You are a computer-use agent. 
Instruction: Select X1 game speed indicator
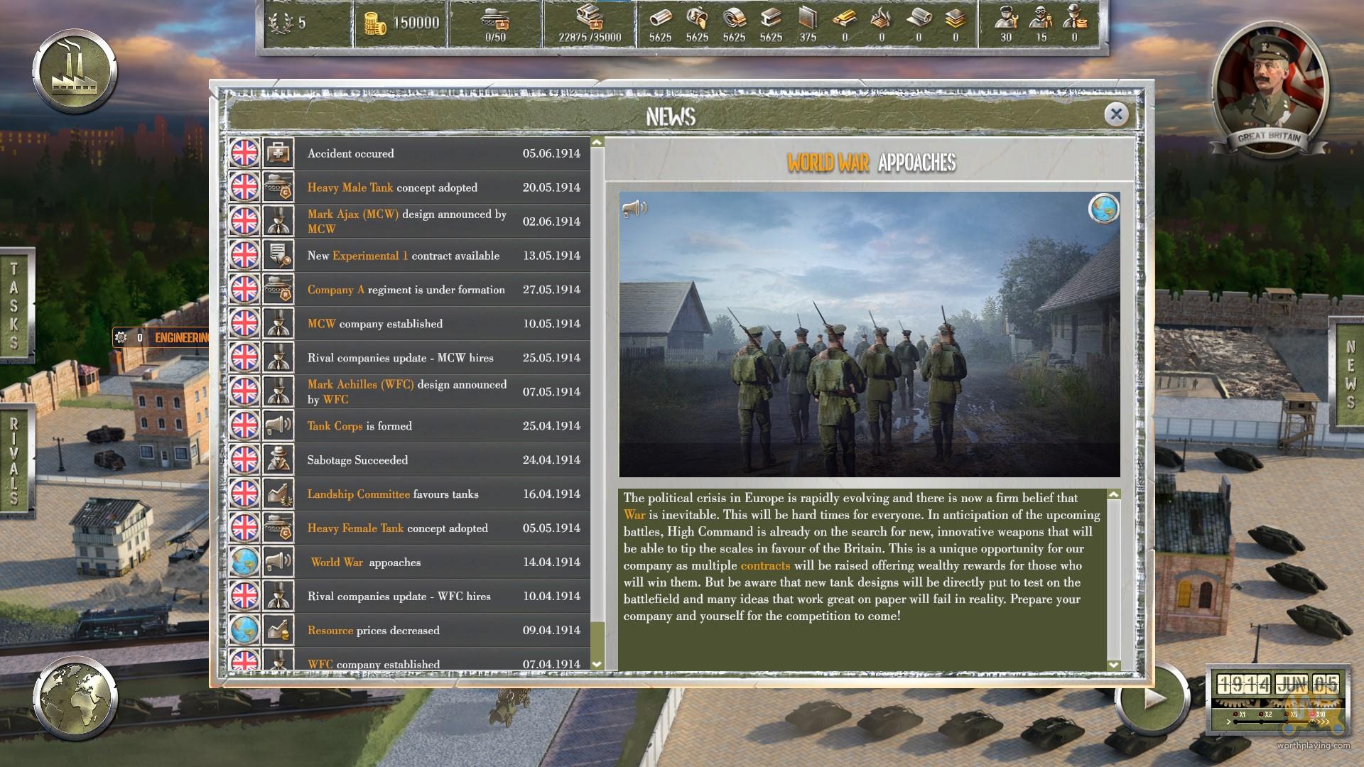pos(1235,714)
